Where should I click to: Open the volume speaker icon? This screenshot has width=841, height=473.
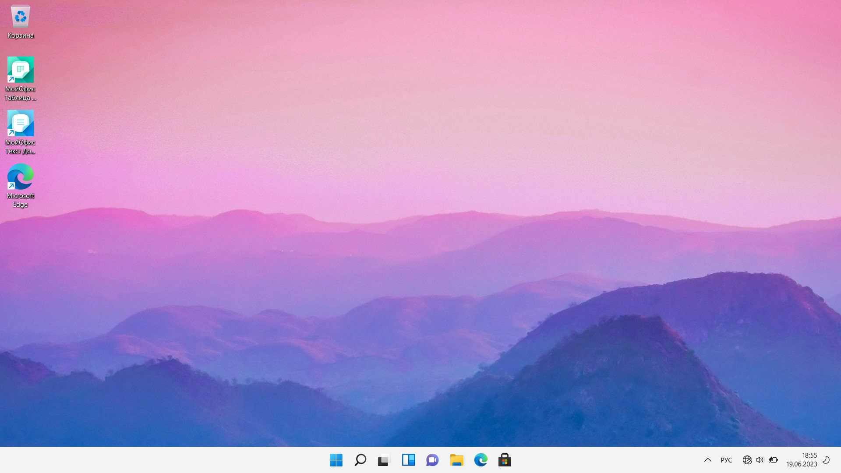pos(760,460)
